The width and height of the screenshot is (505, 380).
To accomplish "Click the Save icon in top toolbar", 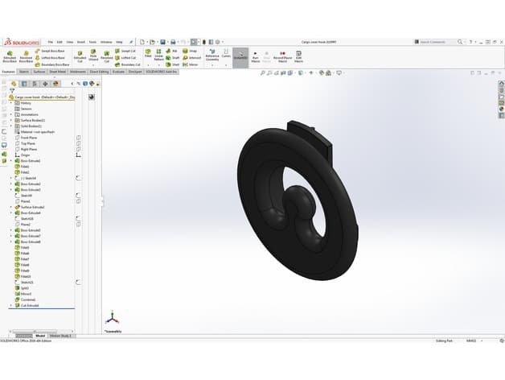I will (x=163, y=42).
